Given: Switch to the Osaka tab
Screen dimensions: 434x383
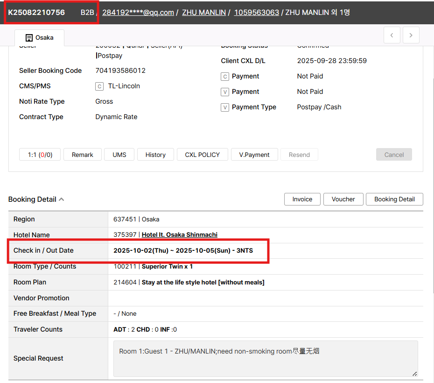Looking at the screenshot, I should (x=39, y=38).
